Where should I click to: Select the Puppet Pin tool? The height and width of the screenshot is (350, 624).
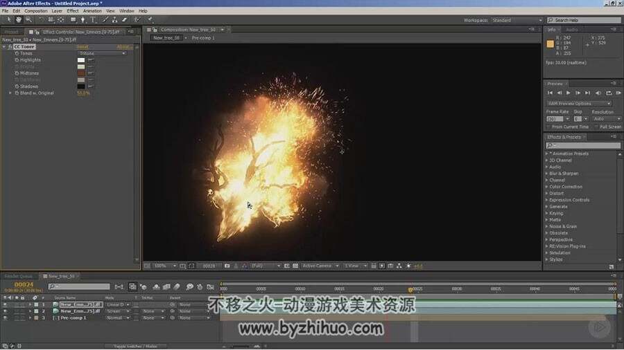click(150, 19)
